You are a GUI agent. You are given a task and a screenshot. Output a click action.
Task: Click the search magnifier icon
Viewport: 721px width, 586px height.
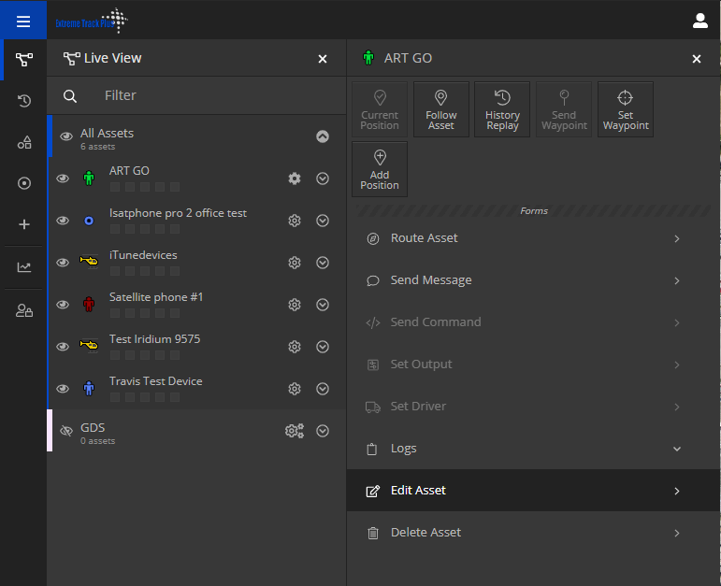(70, 96)
